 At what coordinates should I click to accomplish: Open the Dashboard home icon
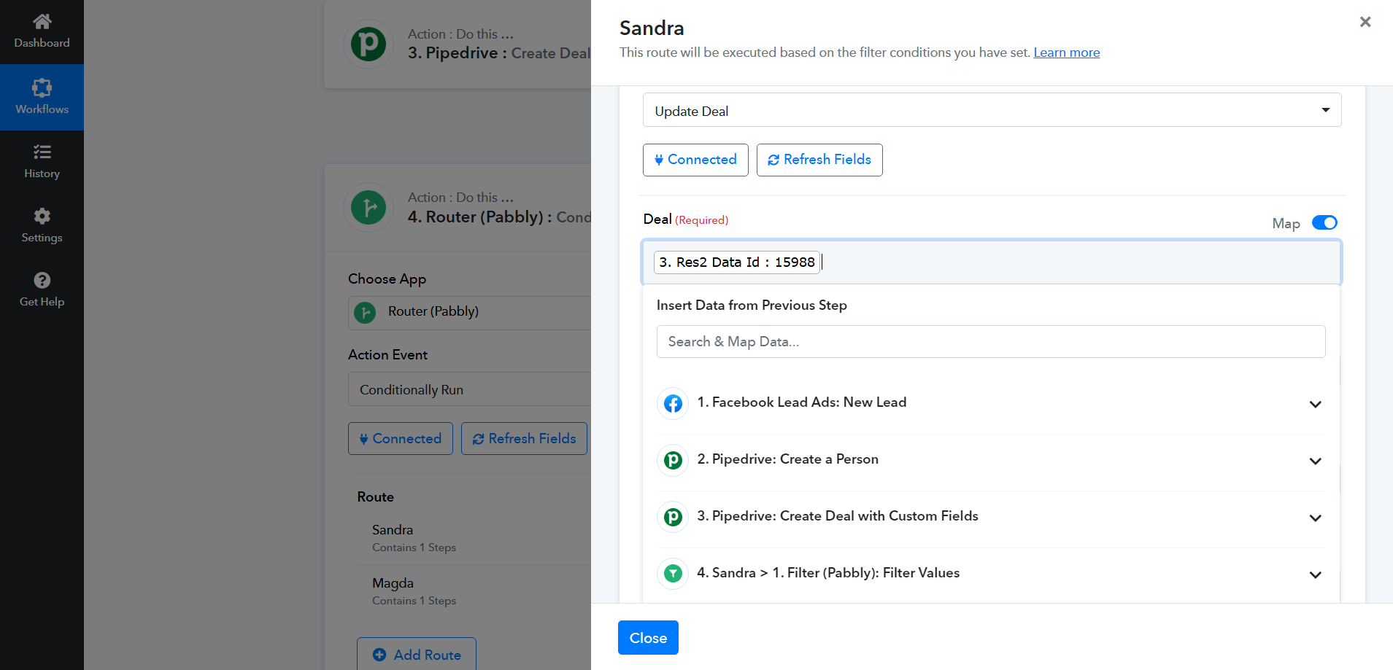click(42, 22)
